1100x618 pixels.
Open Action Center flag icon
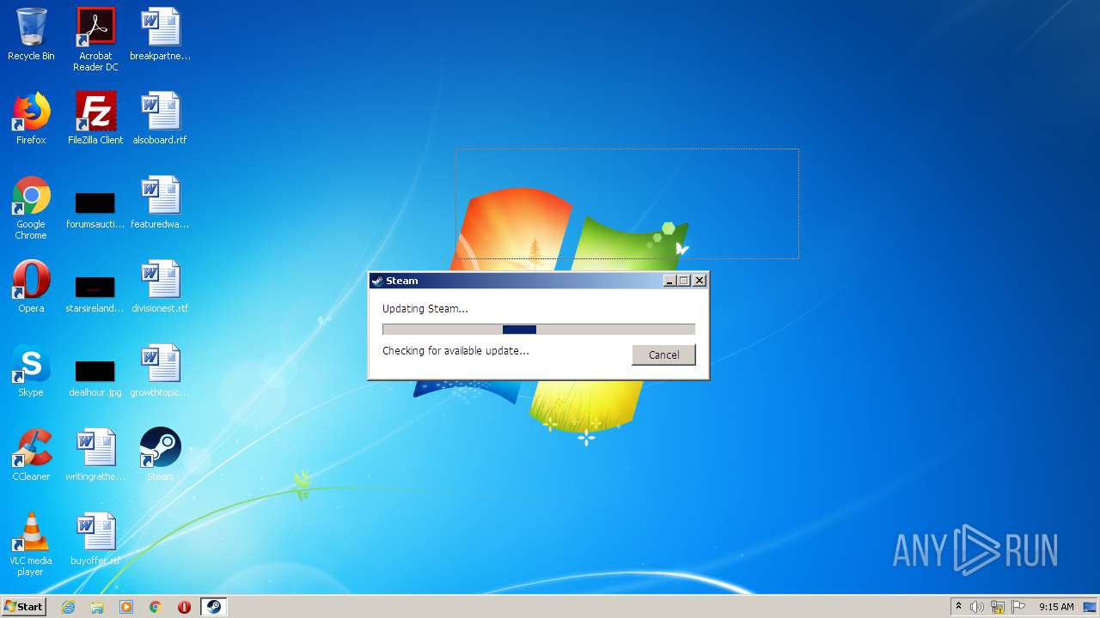(1018, 607)
